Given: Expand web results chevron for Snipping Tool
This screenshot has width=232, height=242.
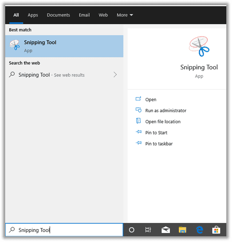Looking at the screenshot, I should click(115, 75).
